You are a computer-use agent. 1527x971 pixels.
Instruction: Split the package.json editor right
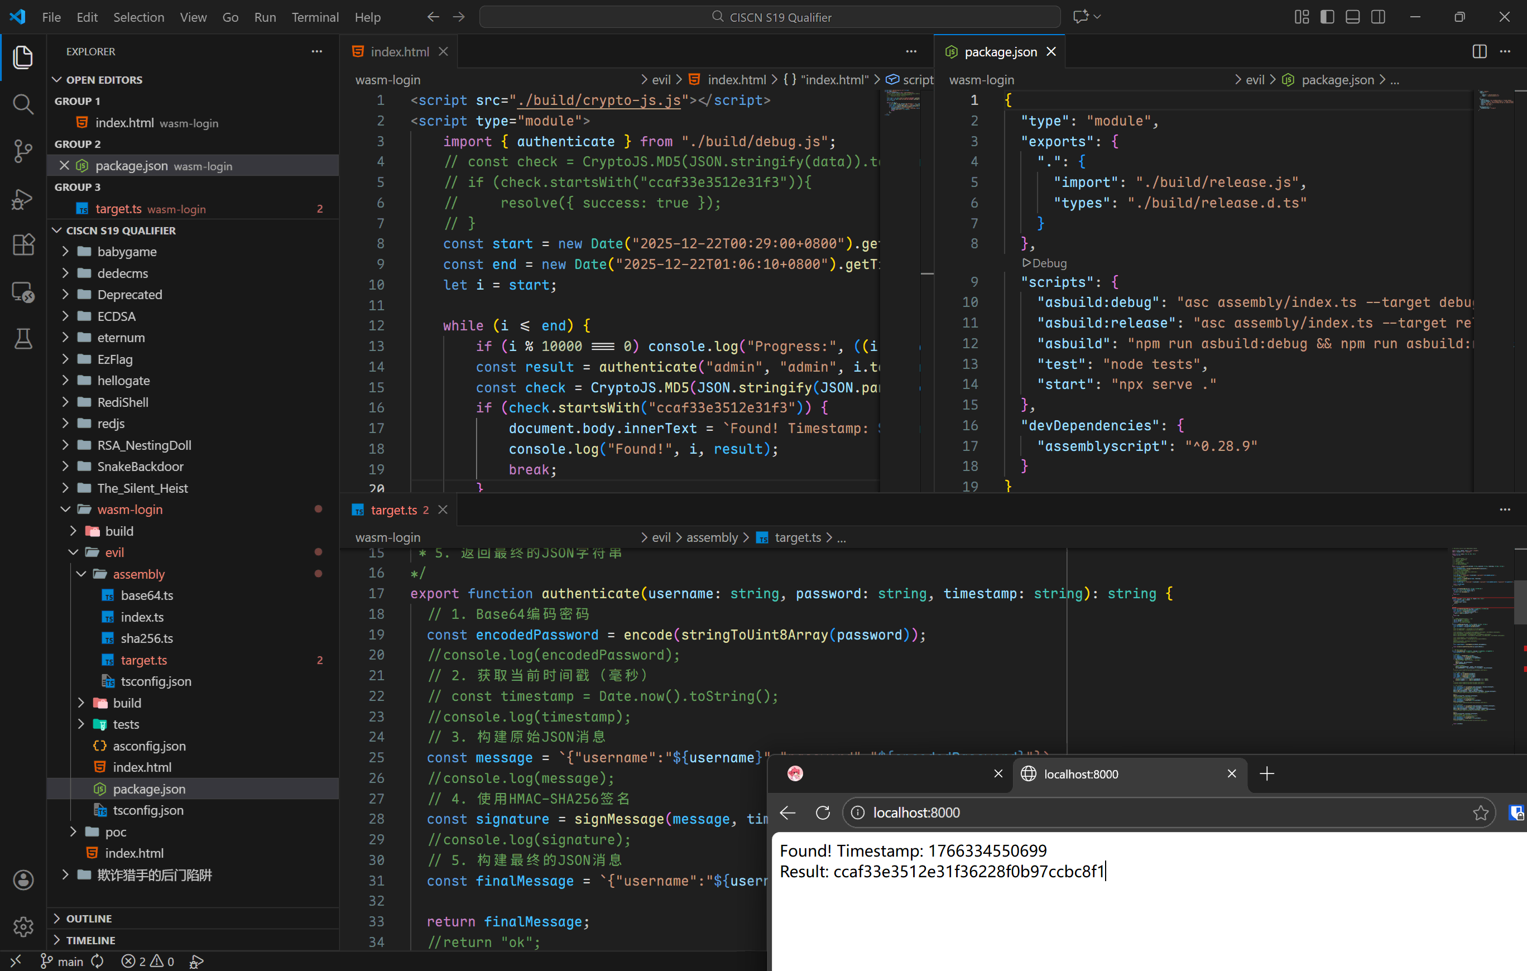click(x=1479, y=51)
